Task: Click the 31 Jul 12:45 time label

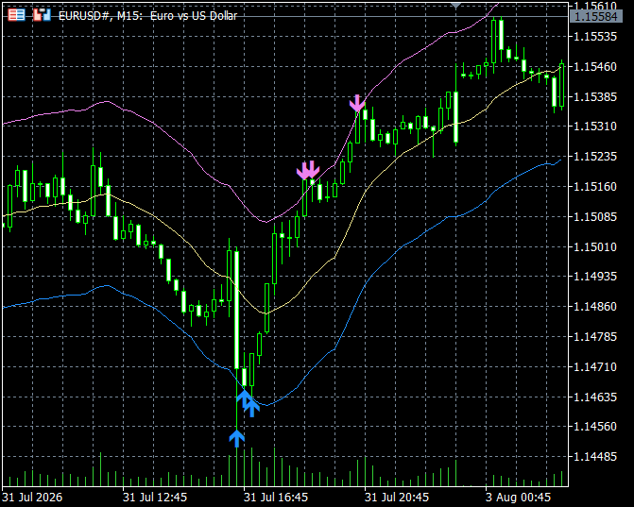Action: click(x=155, y=497)
